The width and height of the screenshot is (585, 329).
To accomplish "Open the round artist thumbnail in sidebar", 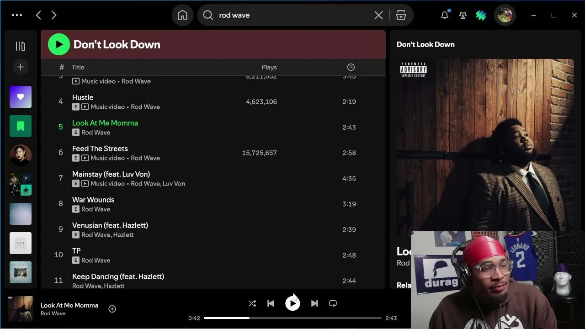I will tap(21, 155).
